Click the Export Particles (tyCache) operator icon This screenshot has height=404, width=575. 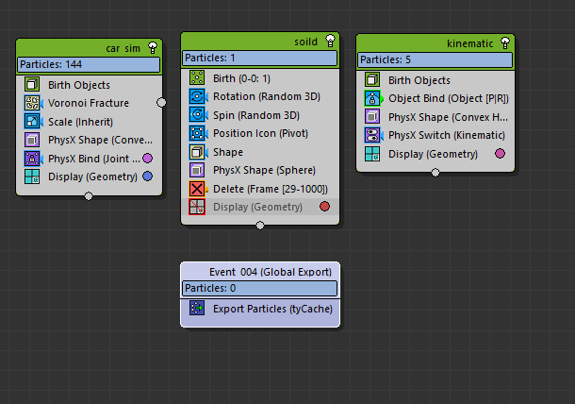click(197, 308)
